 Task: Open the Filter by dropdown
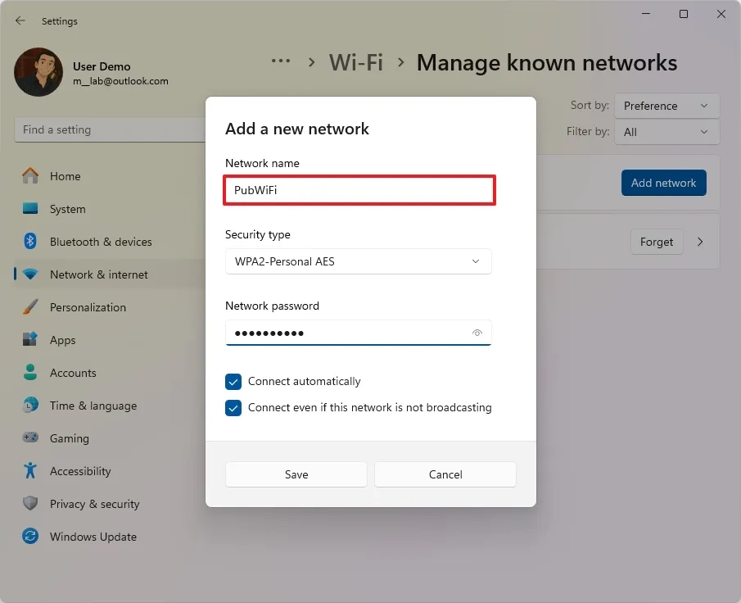(666, 132)
